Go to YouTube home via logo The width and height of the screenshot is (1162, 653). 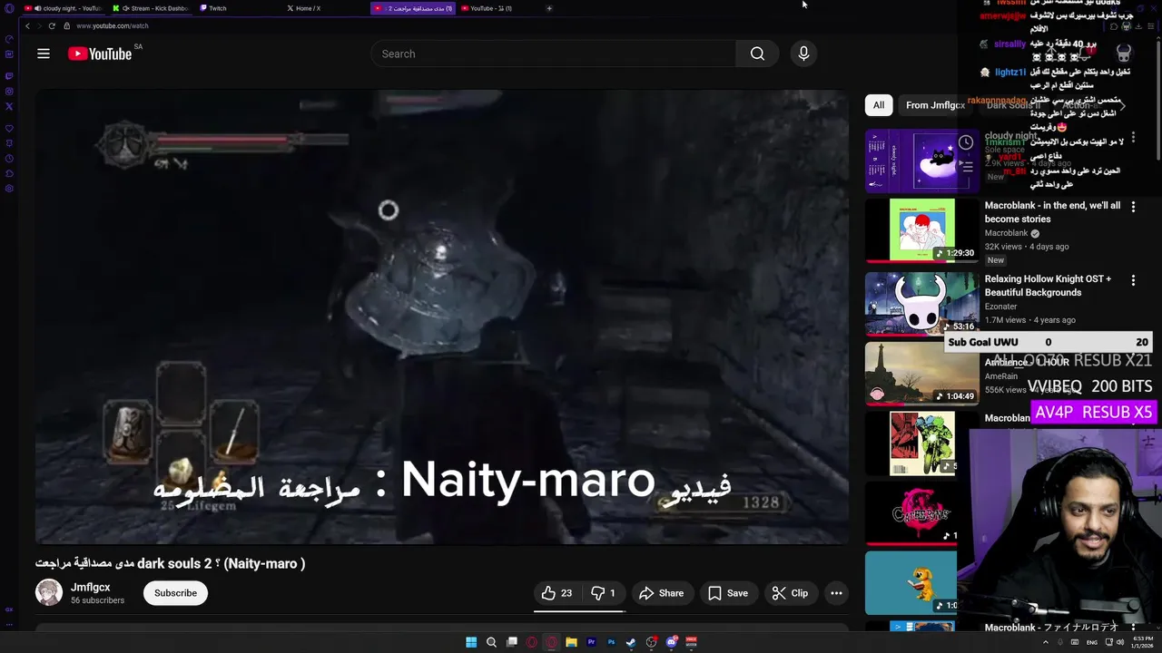pyautogui.click(x=100, y=54)
